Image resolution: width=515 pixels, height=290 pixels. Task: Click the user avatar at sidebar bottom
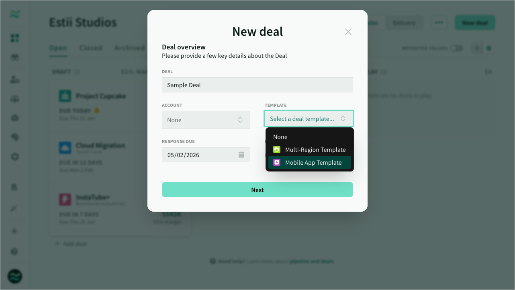[14, 276]
